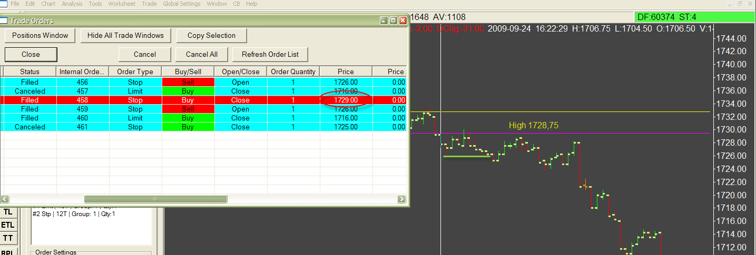Click the Cancel button
Viewport: 756px width, 255px height.
[x=145, y=54]
